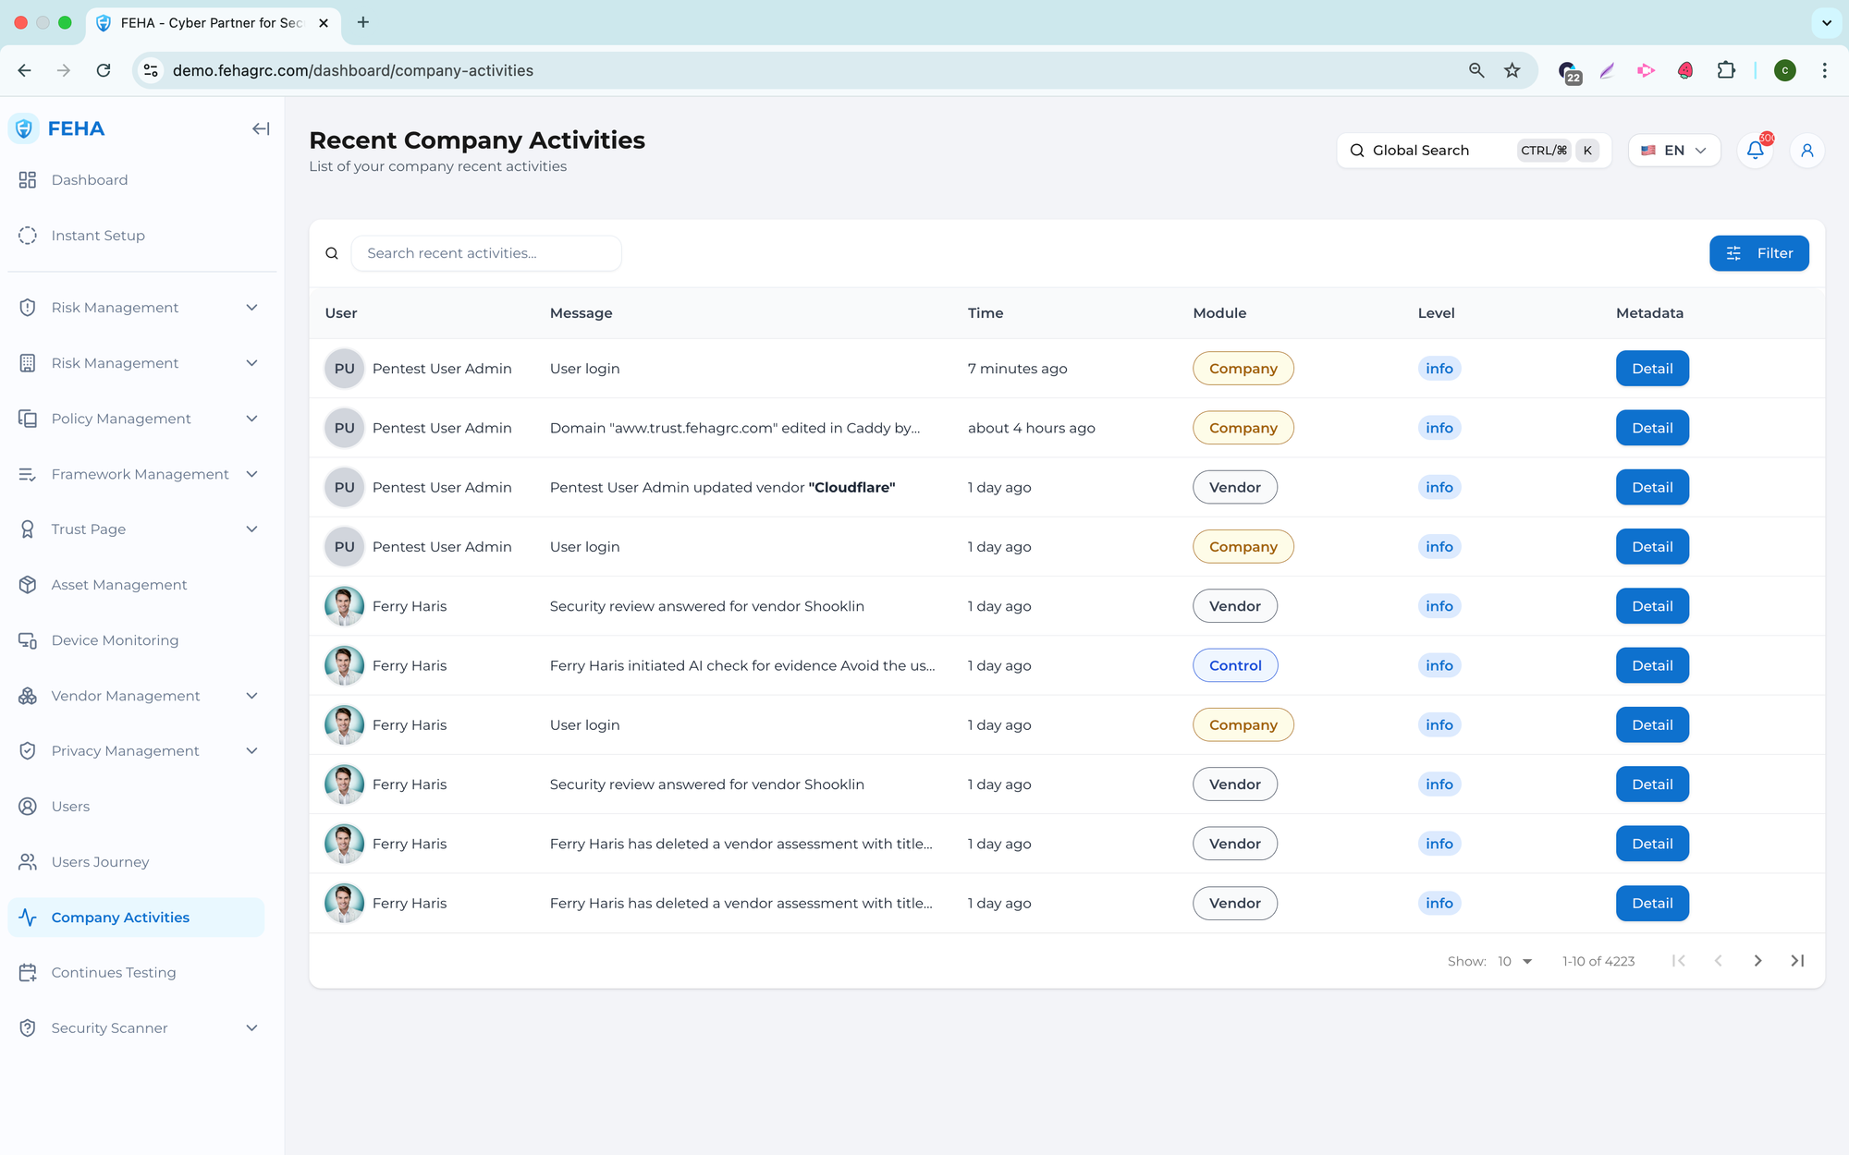Change rows-per-page Show dropdown
Screen dimensions: 1849x1155
(1514, 961)
